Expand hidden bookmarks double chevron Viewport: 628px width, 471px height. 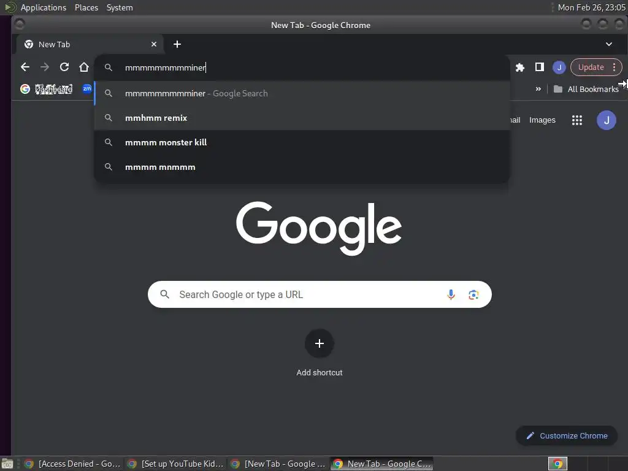[538, 89]
